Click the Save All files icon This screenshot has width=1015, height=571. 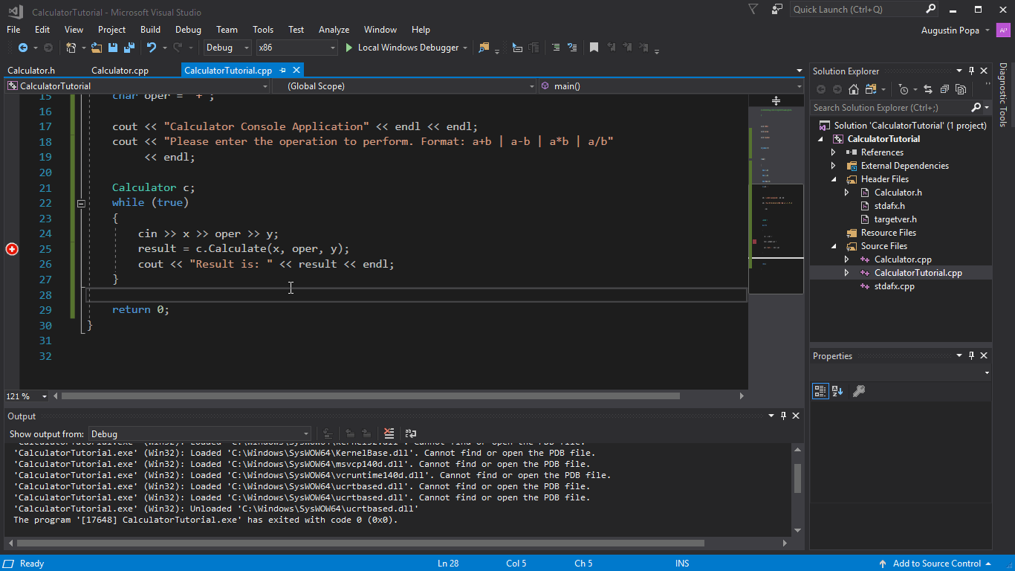click(128, 47)
